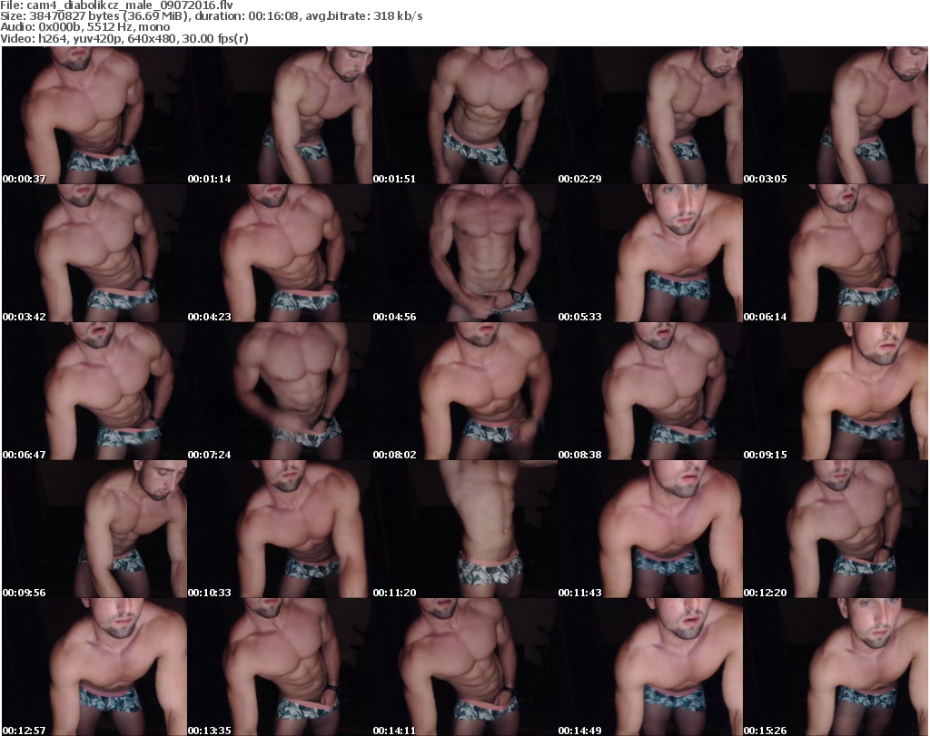
Task: Open the thumbnail labeled 00:06:14
Action: coord(836,253)
